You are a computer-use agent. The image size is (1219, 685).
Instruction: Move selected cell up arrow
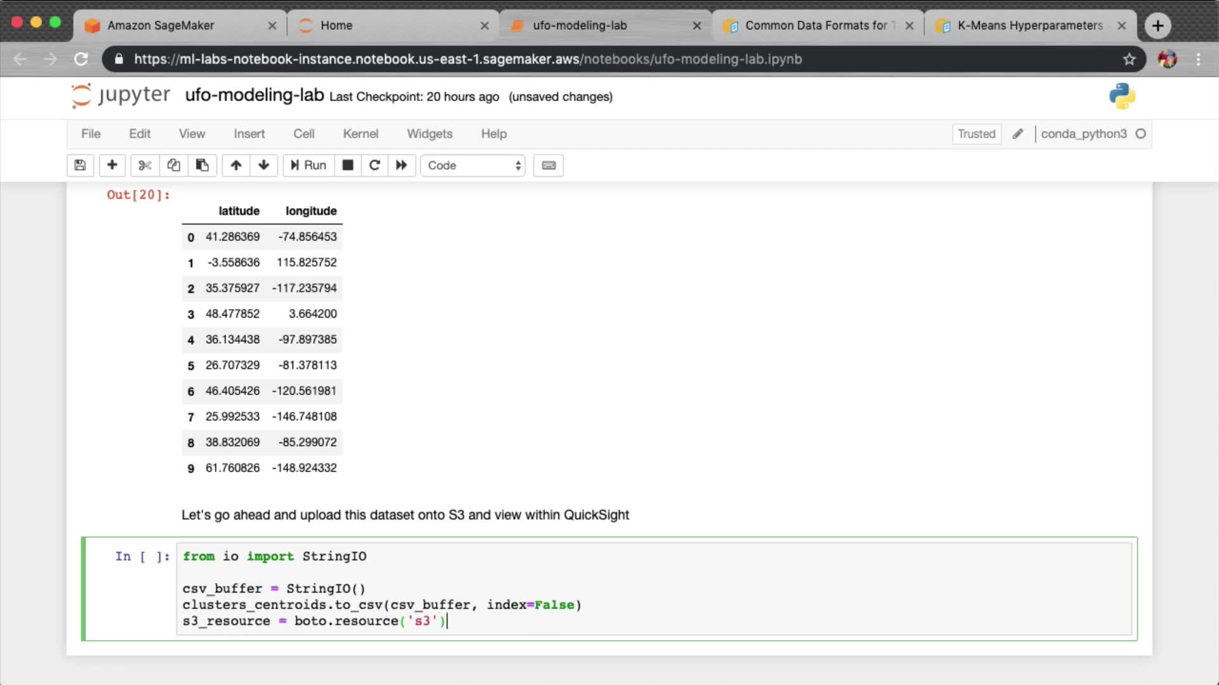236,166
